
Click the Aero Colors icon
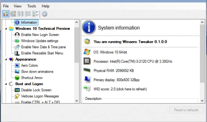click(17, 66)
